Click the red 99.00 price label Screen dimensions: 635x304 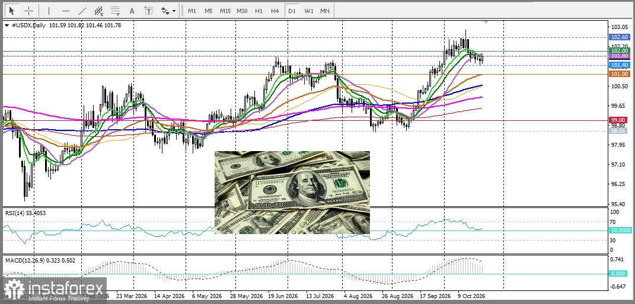pos(619,120)
